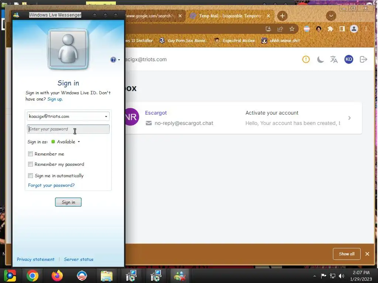The width and height of the screenshot is (378, 283).
Task: Bookmark this page with the star icon
Action: click(292, 29)
